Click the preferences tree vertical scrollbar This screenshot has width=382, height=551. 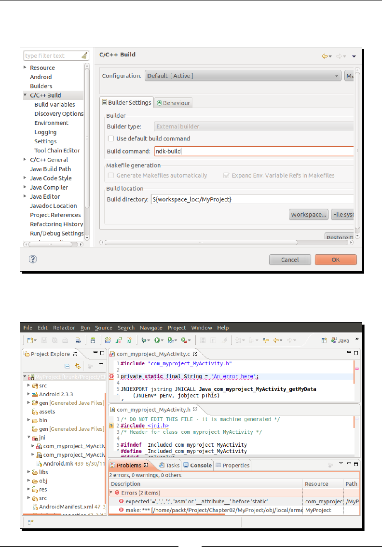coord(87,138)
